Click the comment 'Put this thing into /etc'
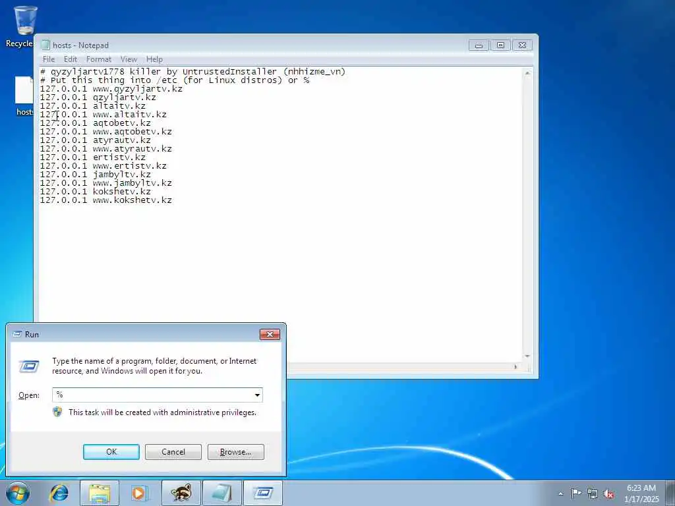This screenshot has width=675, height=506. tap(113, 80)
